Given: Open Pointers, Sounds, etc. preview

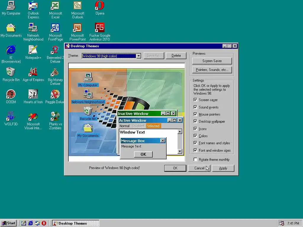Looking at the screenshot, I should pyautogui.click(x=212, y=70).
